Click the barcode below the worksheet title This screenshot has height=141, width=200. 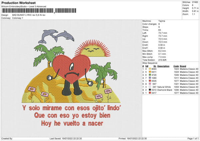pyautogui.click(x=39, y=11)
